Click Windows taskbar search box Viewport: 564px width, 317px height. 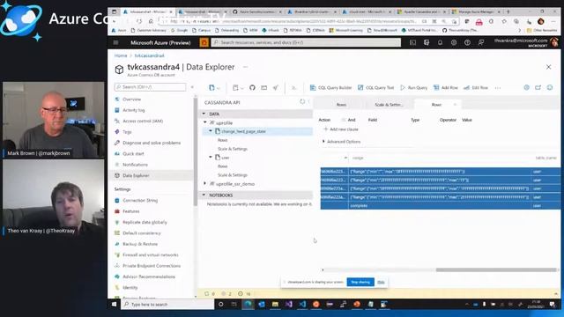168,305
